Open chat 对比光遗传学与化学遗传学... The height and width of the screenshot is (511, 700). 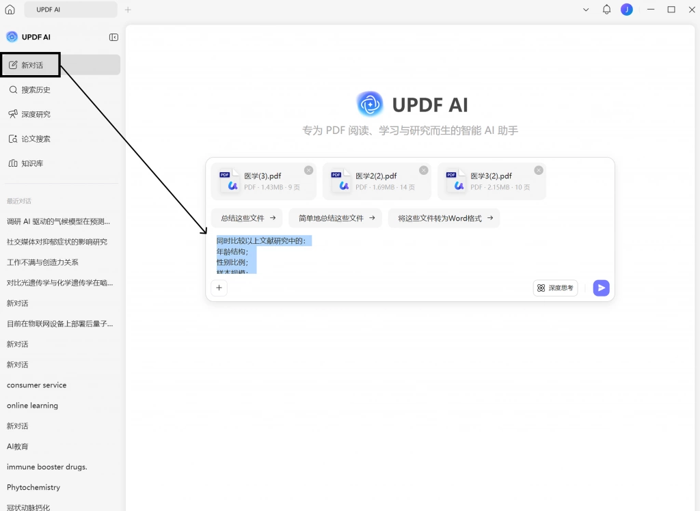click(x=60, y=283)
